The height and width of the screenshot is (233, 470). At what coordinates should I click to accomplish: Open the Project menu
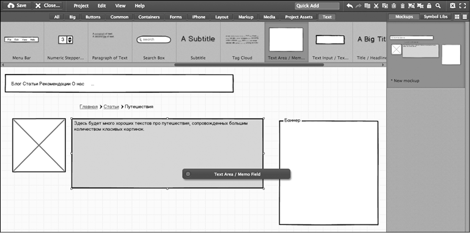coord(81,6)
